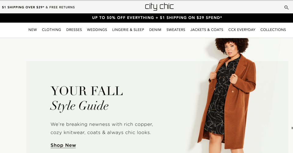Open the WEDDINGS category
The image size is (293, 153).
[97, 30]
